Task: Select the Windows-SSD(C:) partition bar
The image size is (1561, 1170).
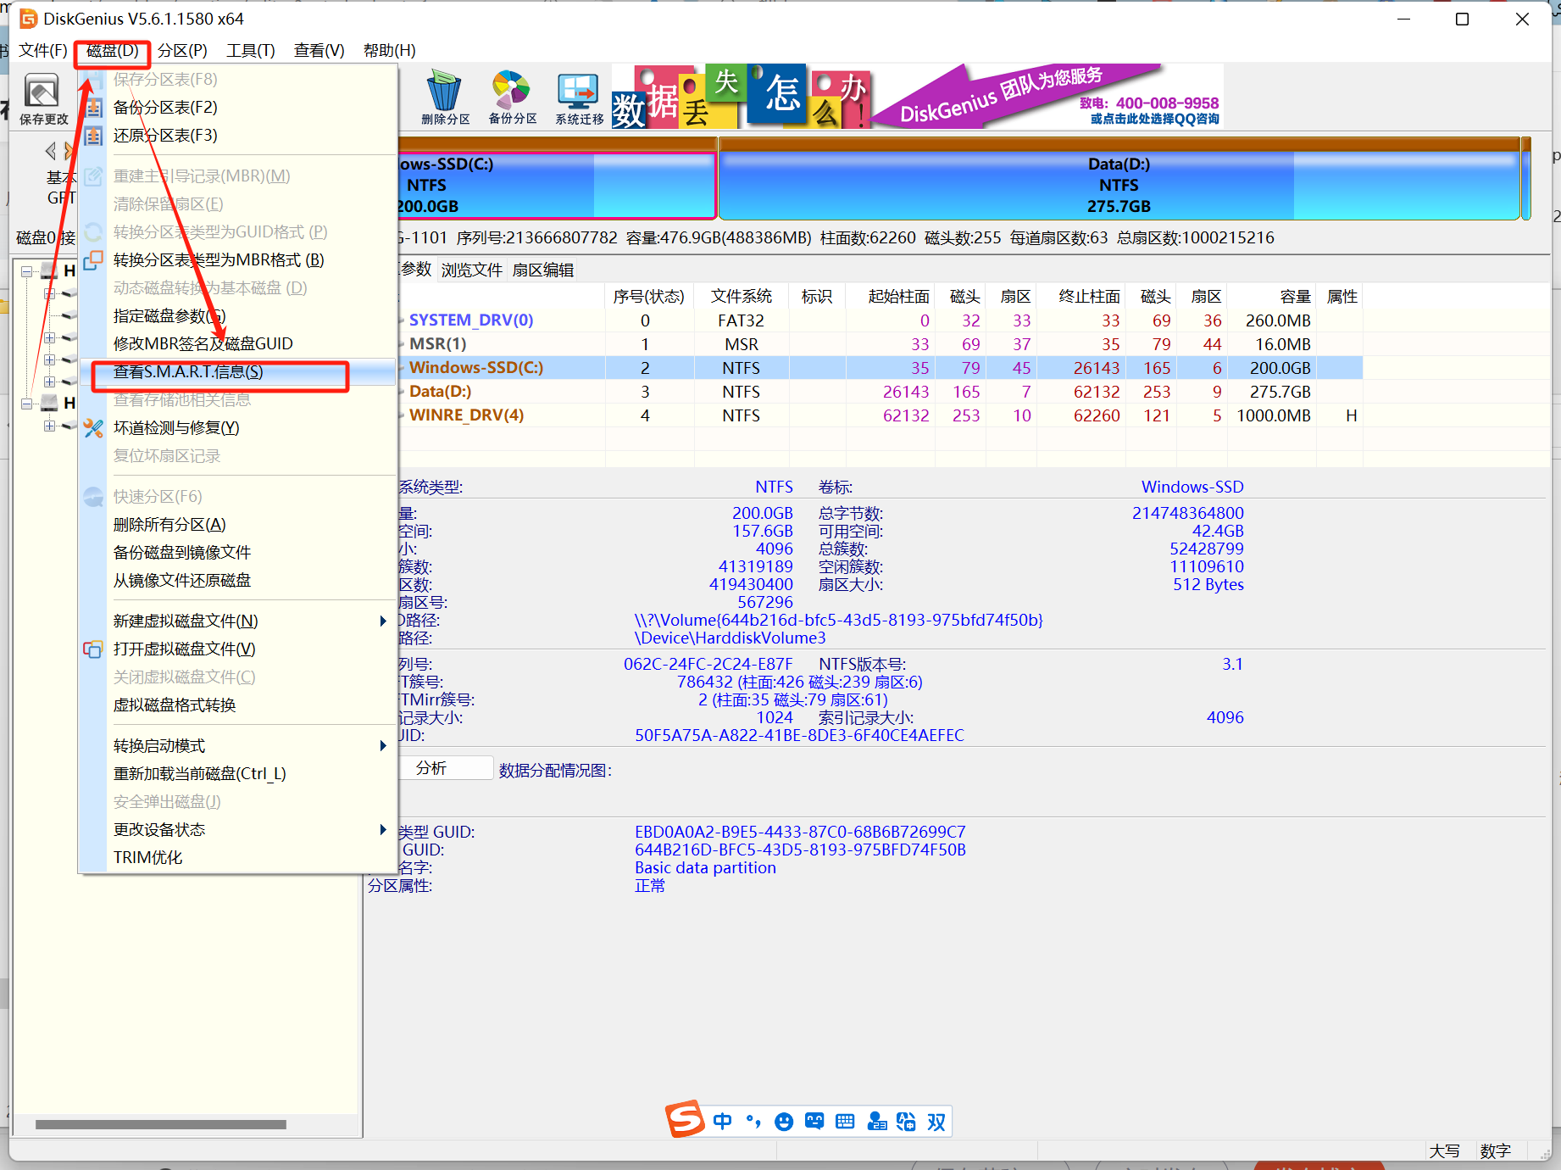Action: pyautogui.click(x=557, y=179)
